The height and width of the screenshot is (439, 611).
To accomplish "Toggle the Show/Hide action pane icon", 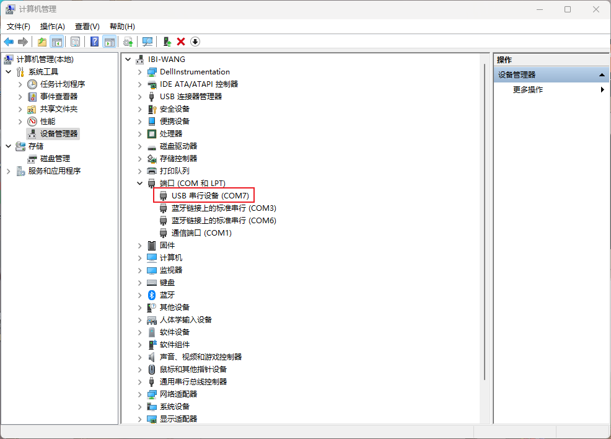I will pos(110,42).
